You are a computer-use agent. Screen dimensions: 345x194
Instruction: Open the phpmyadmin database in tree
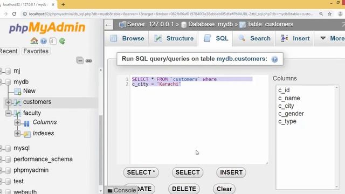[x=31, y=170]
